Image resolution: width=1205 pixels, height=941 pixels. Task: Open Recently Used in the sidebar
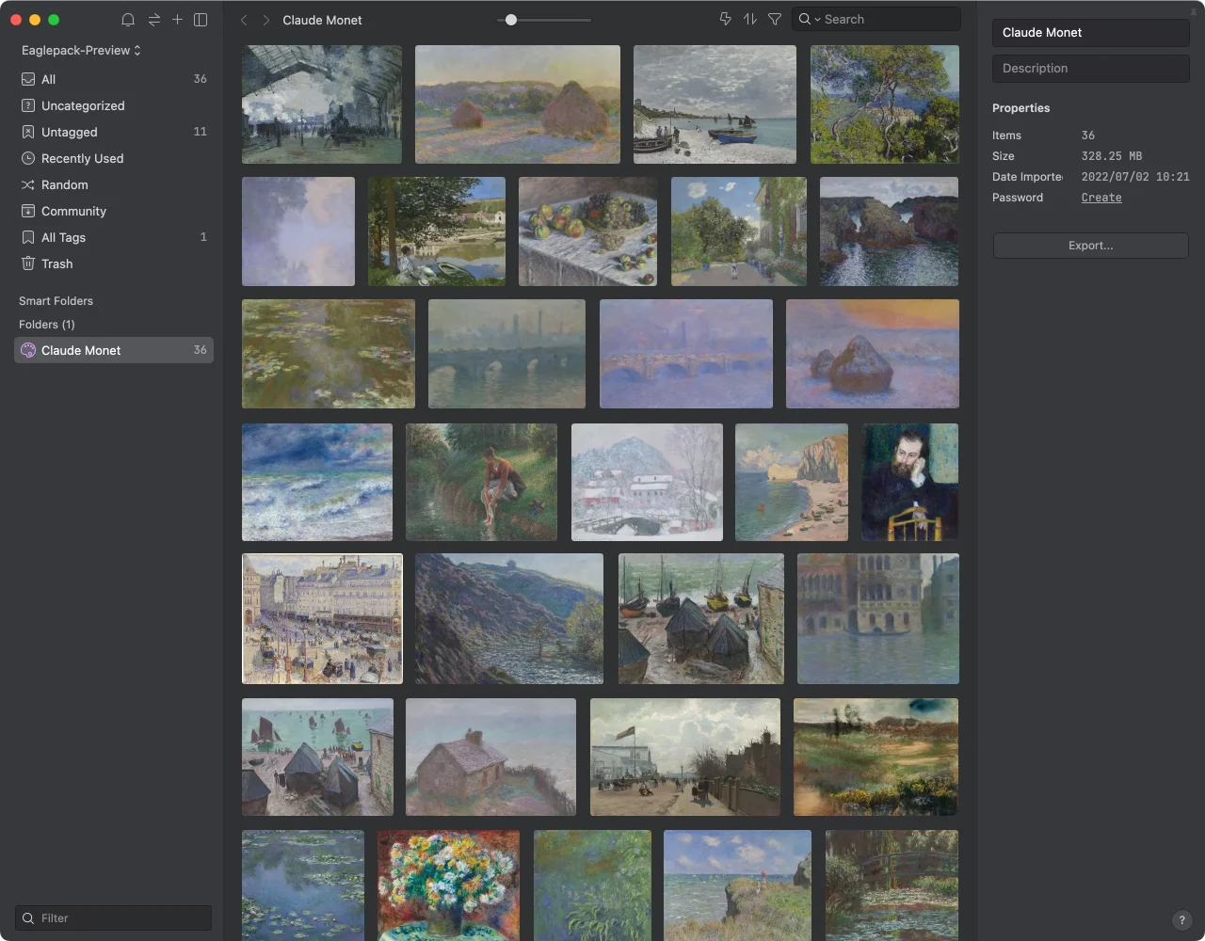[x=114, y=158]
